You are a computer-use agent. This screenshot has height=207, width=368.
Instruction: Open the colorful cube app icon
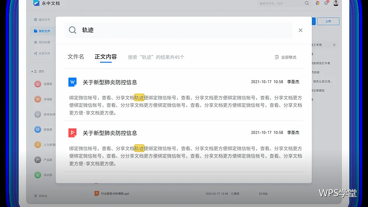pos(318,3)
